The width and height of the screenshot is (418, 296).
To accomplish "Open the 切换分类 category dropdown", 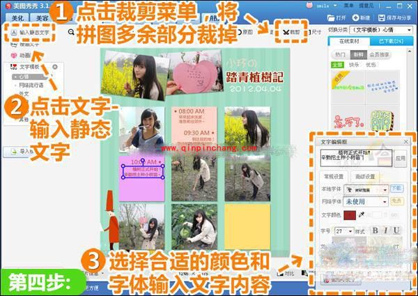I will 381,30.
